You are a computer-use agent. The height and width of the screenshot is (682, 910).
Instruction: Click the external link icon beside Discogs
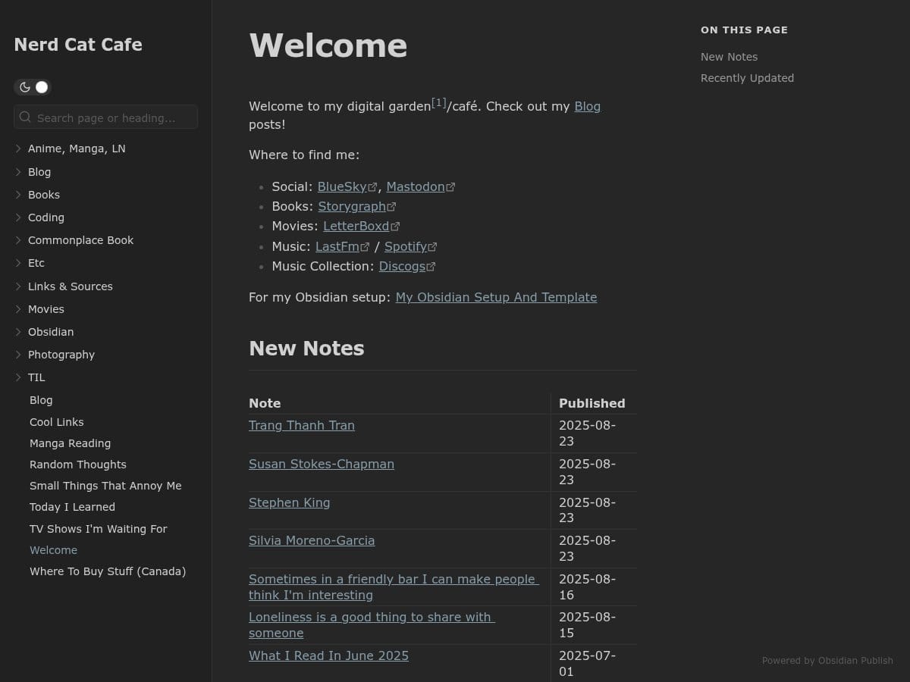pos(431,267)
